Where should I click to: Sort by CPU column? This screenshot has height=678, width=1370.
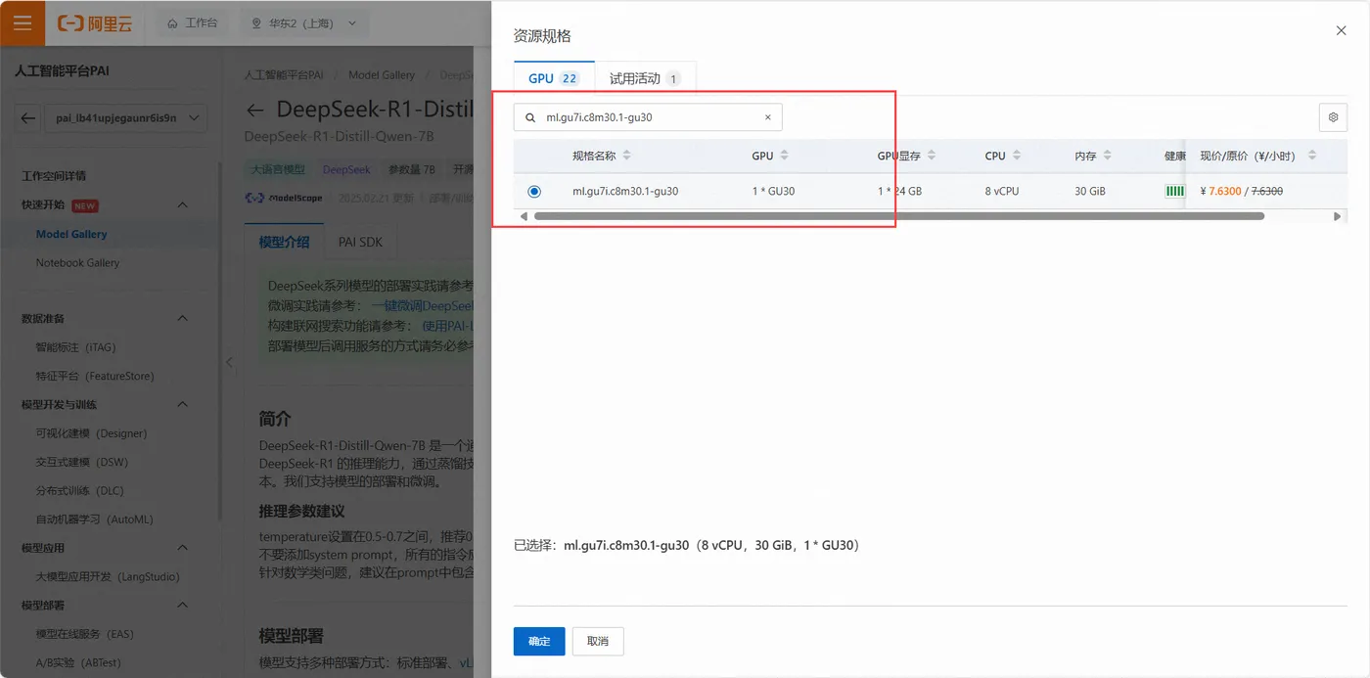(1016, 156)
